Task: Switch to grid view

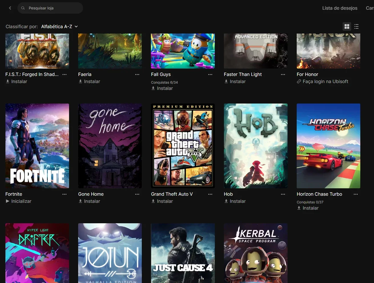Action: click(347, 26)
